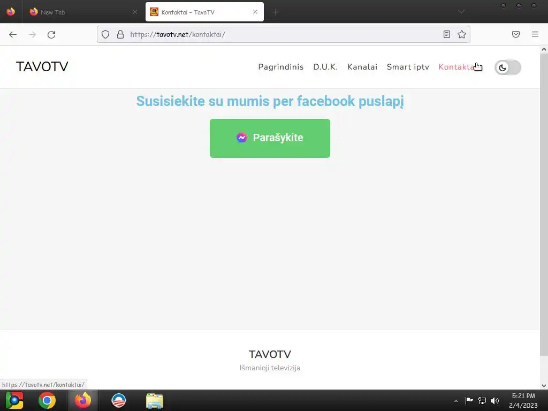This screenshot has width=548, height=411.
Task: Click the network tray icon
Action: tap(482, 400)
